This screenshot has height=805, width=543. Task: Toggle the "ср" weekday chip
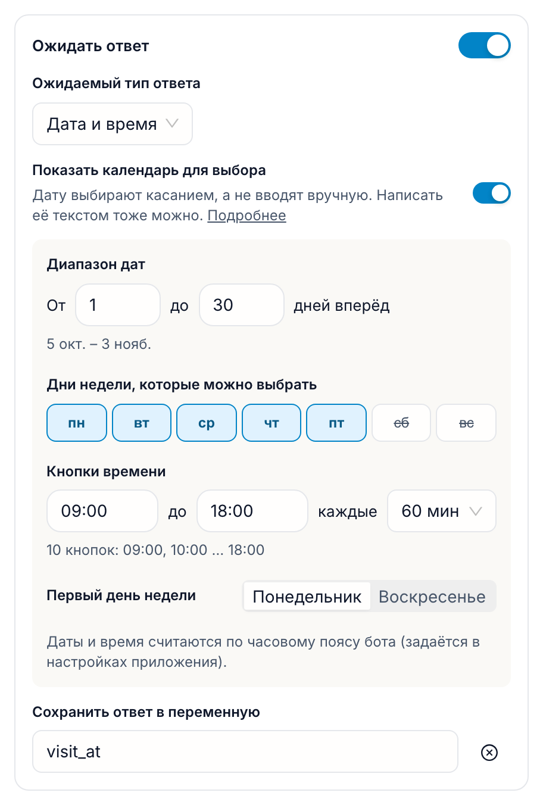tap(207, 423)
